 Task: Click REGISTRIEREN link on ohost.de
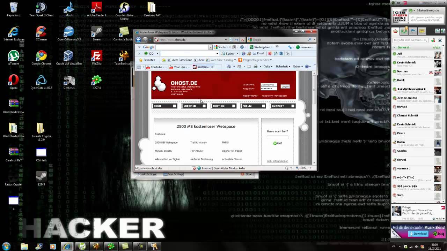250,96
